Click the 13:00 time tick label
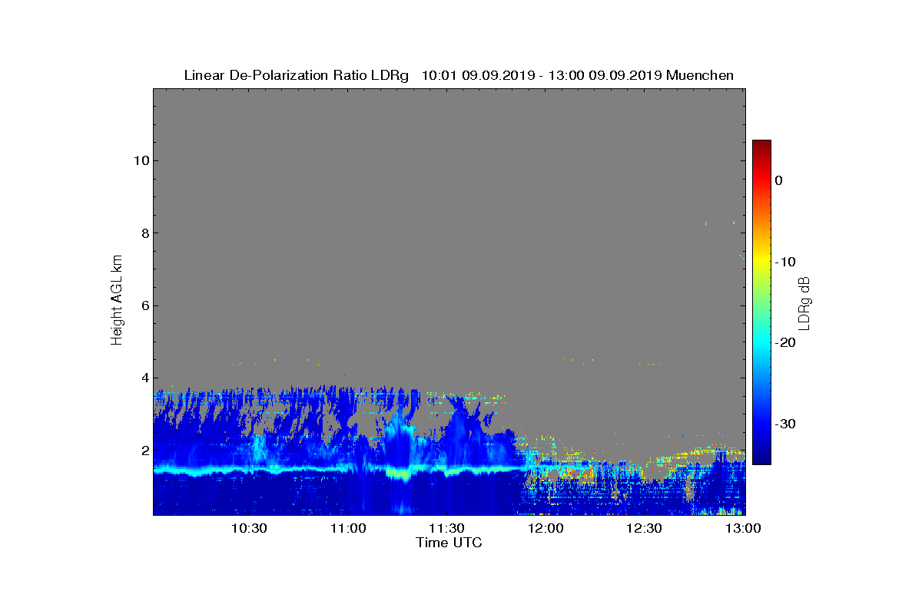 click(x=744, y=528)
